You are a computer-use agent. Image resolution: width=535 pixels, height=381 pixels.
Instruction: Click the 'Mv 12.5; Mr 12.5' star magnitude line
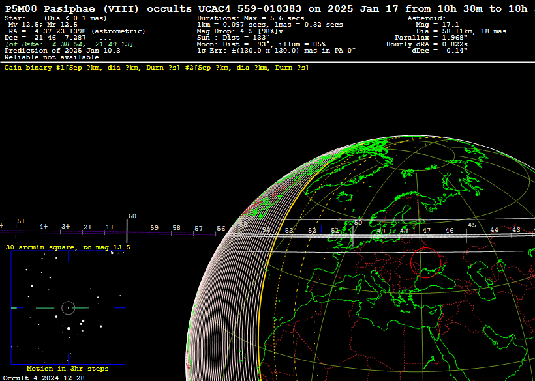point(43,25)
